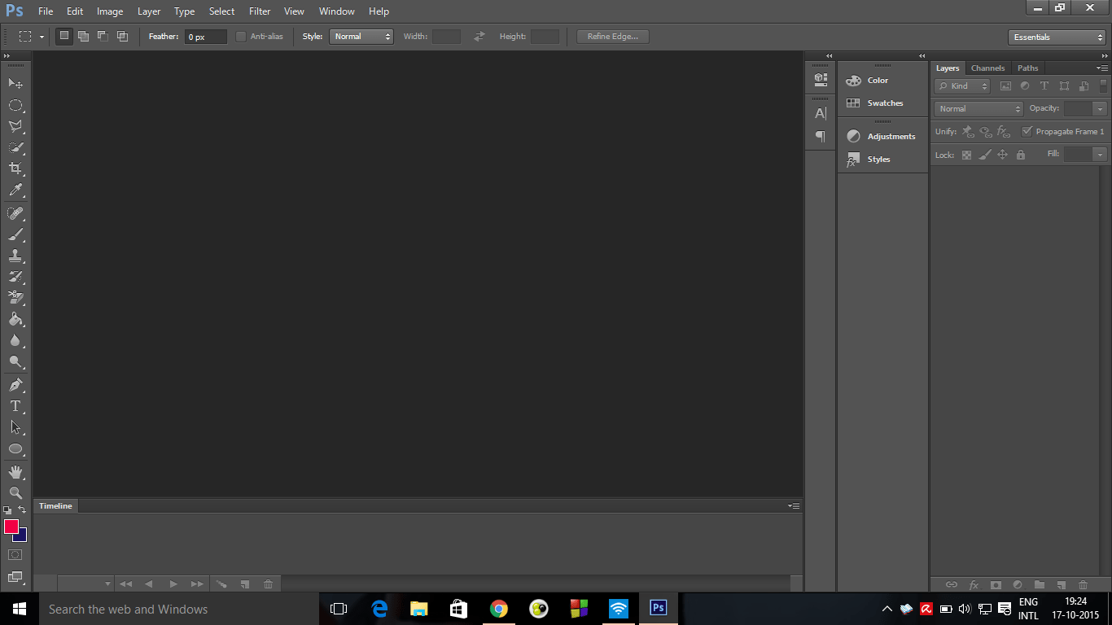Open the Fill slider arrow
Viewport: 1112px width, 625px height.
(1101, 155)
